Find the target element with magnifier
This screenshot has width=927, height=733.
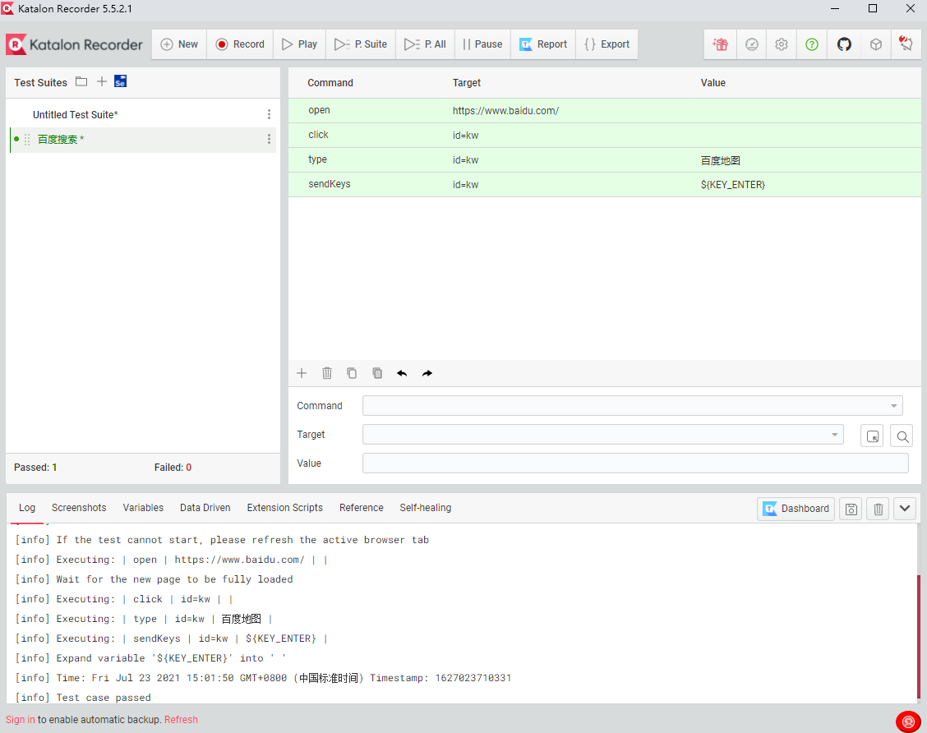902,436
